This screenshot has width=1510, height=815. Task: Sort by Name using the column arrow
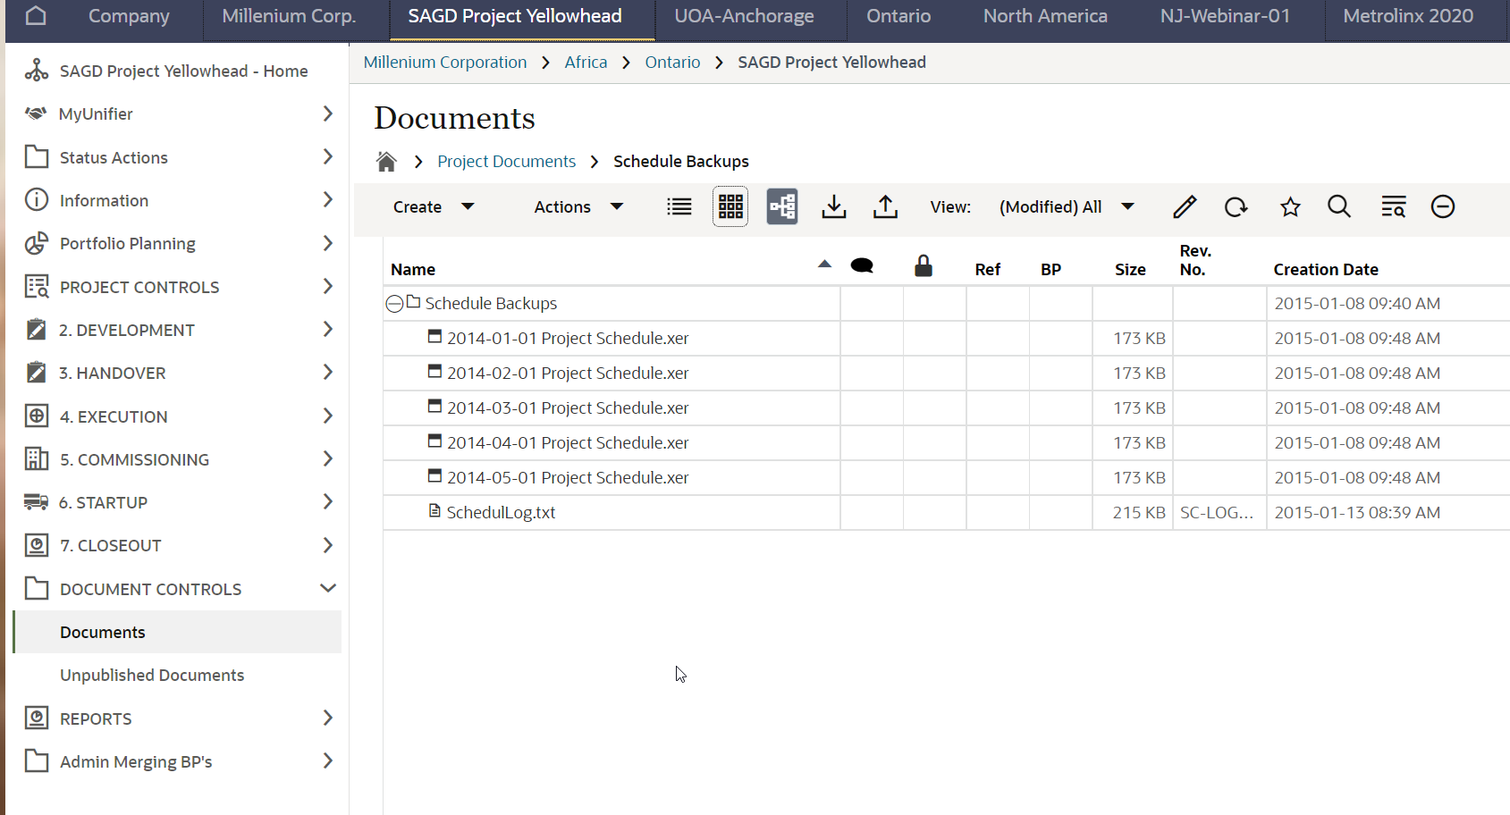click(823, 265)
